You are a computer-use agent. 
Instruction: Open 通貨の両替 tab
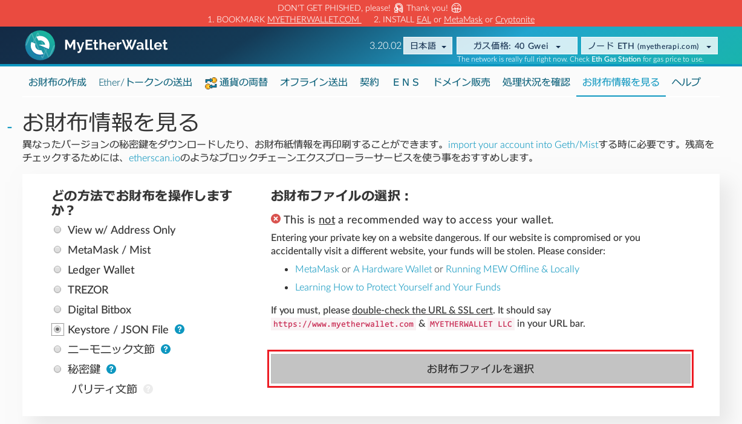pyautogui.click(x=236, y=82)
